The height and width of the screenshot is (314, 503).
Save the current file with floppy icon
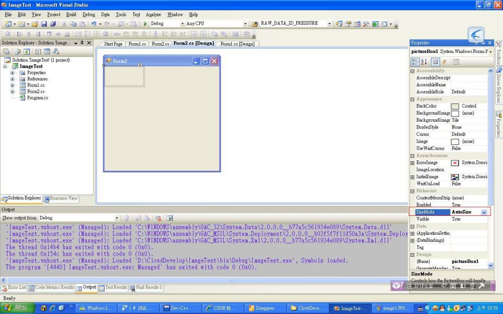[44, 24]
